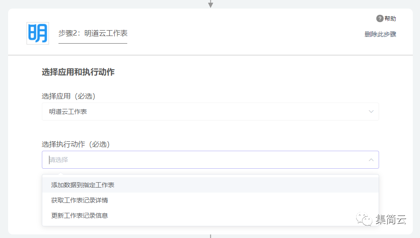This screenshot has width=420, height=238.
Task: Edit the step title 步骤2：明道云工作表
Action: click(93, 33)
